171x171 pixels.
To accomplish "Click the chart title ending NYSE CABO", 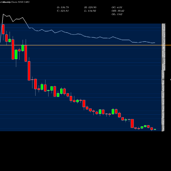I will [x=15, y=2].
